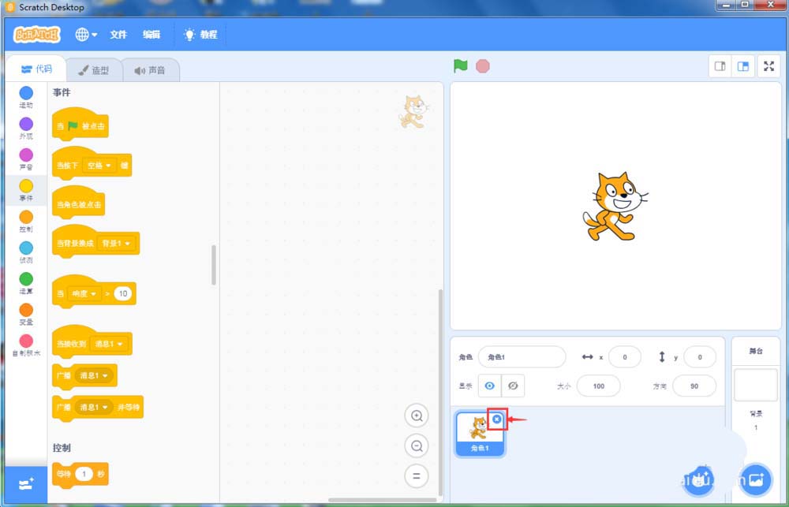Click the x position field
Screen dimensions: 789x507
pos(624,357)
